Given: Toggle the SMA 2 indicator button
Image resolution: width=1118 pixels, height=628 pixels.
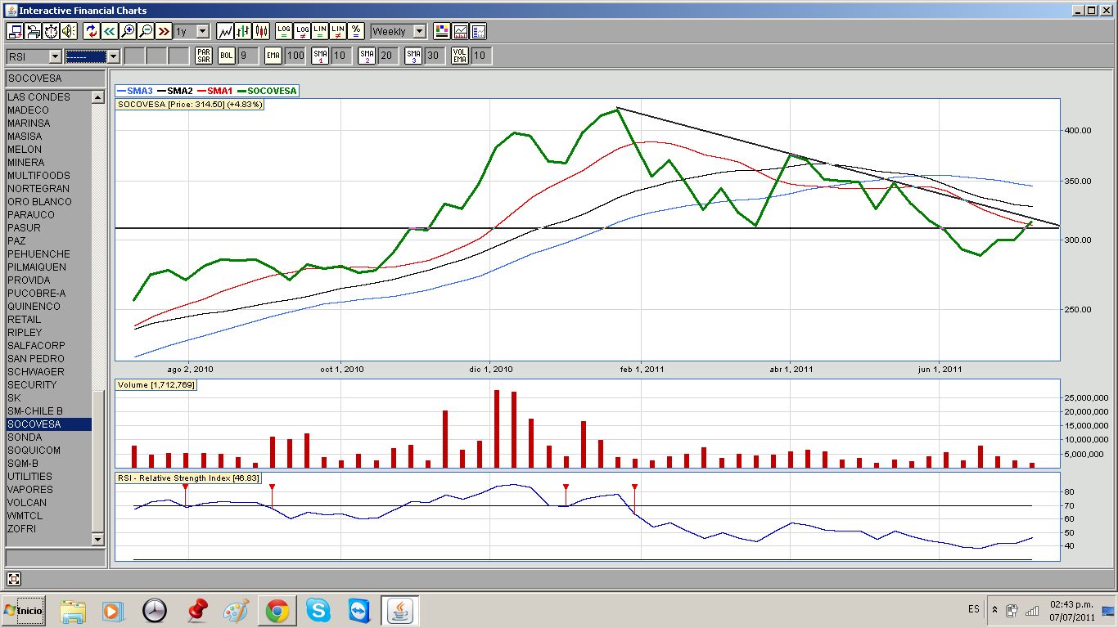Looking at the screenshot, I should tap(367, 56).
